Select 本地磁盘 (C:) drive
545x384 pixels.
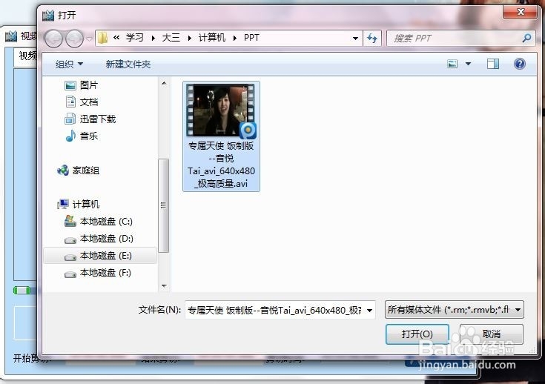click(99, 222)
